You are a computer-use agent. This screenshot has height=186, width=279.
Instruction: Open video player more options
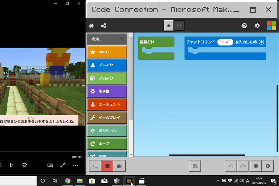pyautogui.click(x=75, y=166)
